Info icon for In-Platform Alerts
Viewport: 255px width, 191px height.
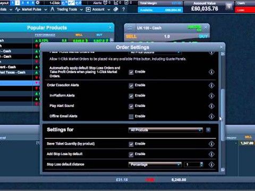click(x=211, y=95)
